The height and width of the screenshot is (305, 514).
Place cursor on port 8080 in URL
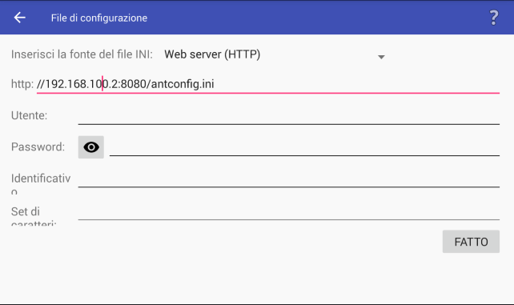[x=134, y=84]
